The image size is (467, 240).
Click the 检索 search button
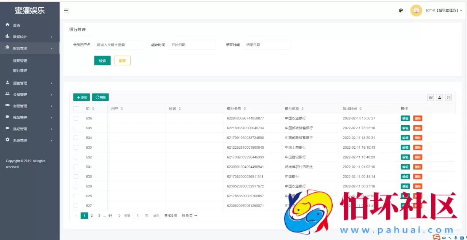click(x=102, y=60)
